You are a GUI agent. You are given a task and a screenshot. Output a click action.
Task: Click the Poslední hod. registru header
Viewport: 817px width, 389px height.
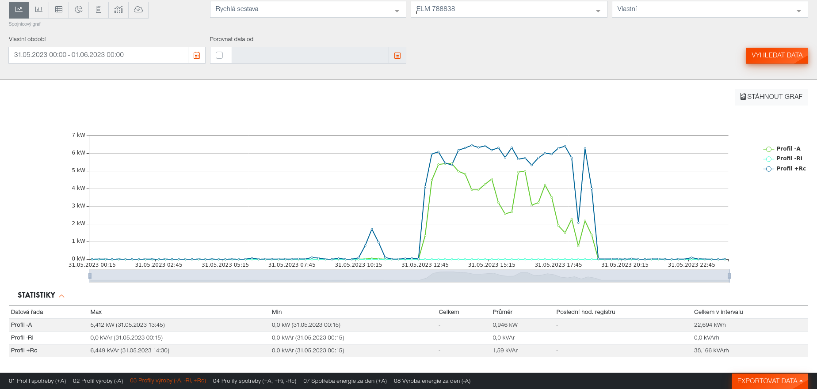[x=586, y=312]
